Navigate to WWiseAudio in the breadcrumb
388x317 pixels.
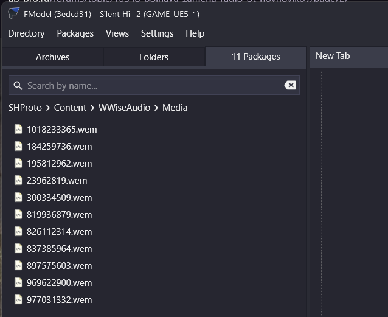click(x=124, y=108)
